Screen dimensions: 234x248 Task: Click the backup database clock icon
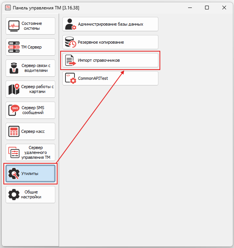click(71, 42)
